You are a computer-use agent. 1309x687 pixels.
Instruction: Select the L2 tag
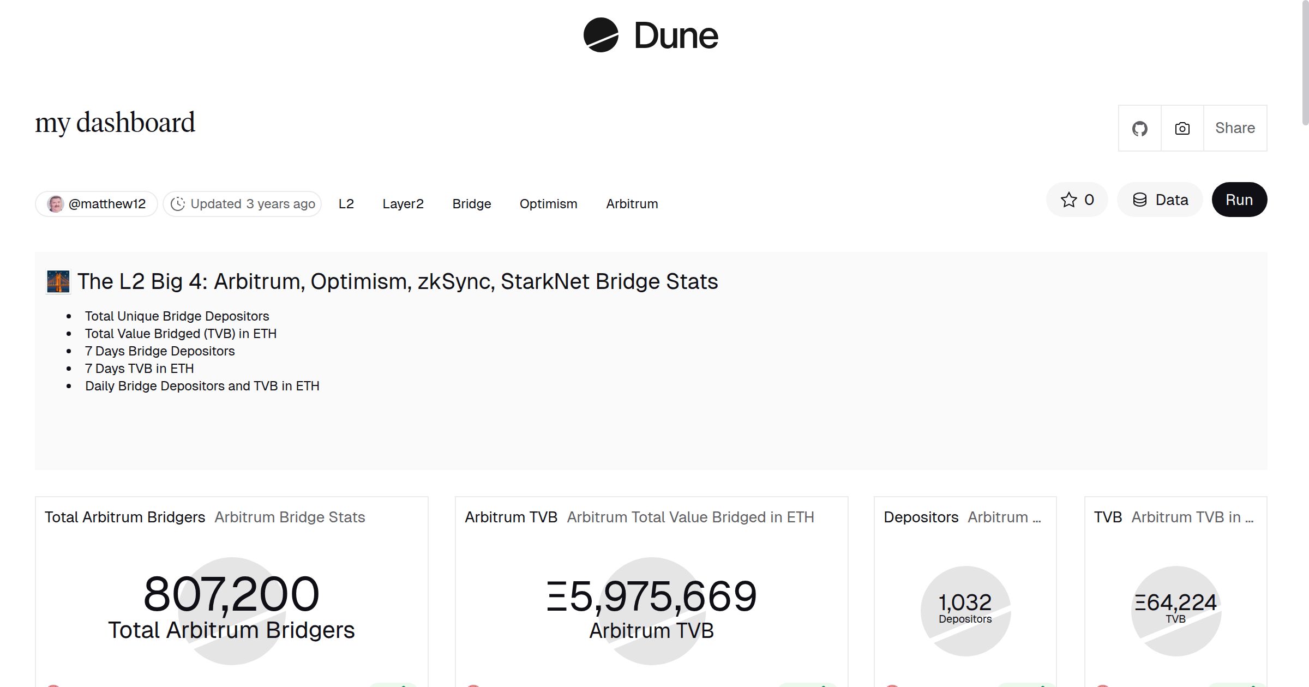[346, 204]
